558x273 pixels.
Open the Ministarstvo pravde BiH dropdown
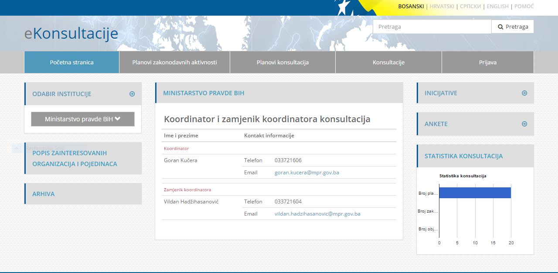[83, 119]
